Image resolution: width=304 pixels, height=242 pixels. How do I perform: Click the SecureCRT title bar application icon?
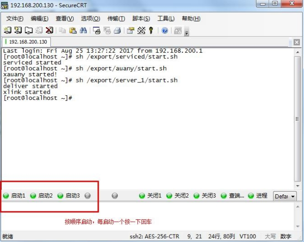pyautogui.click(x=5, y=6)
